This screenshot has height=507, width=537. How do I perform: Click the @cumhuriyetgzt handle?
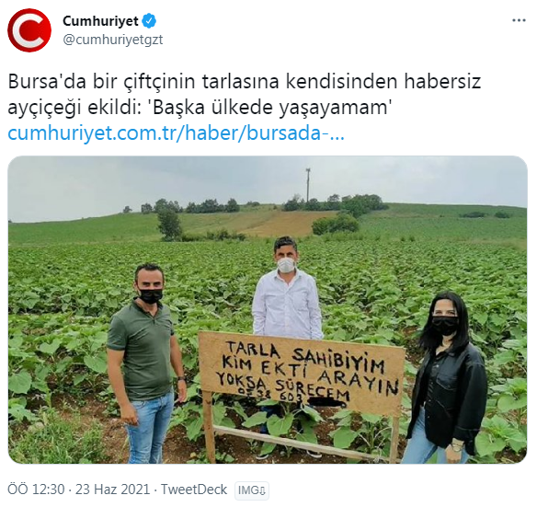113,40
